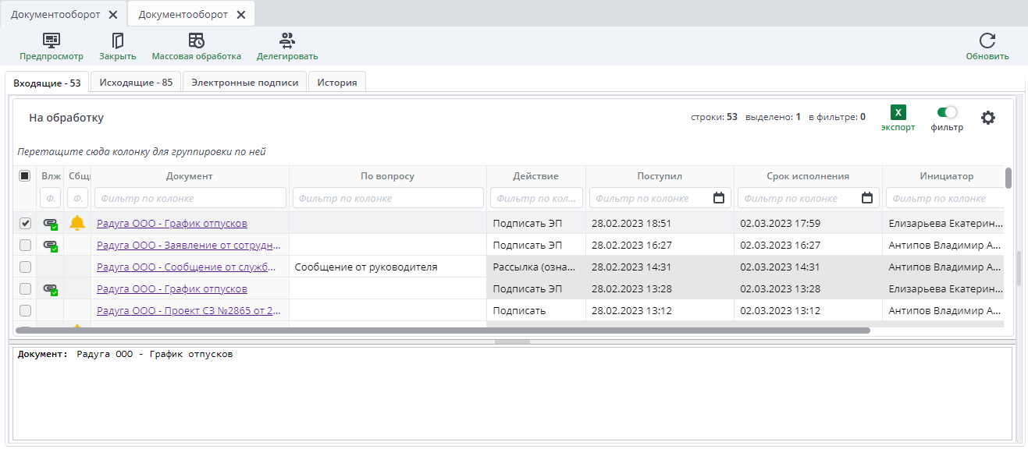The height and width of the screenshot is (449, 1028).
Task: Close the first Документооборот tab
Action: tap(114, 15)
